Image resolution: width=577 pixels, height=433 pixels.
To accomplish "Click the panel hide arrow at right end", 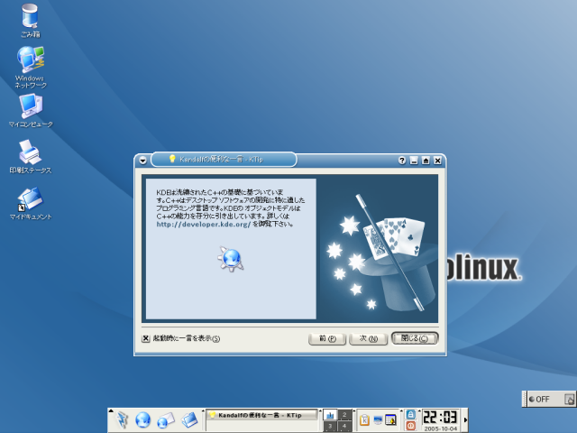I will coord(465,420).
